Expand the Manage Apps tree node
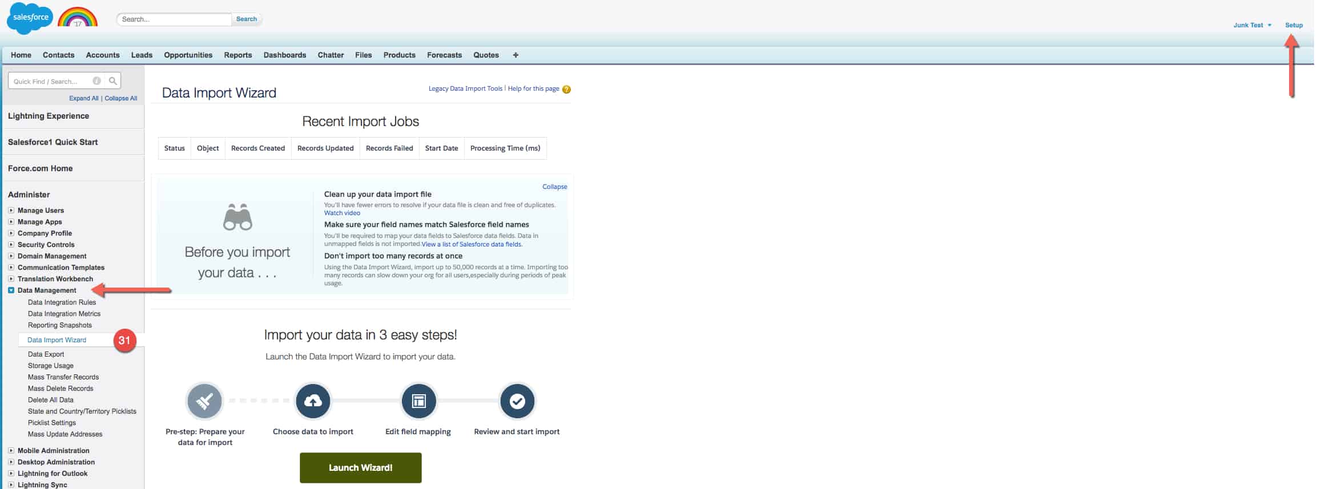 coord(11,221)
